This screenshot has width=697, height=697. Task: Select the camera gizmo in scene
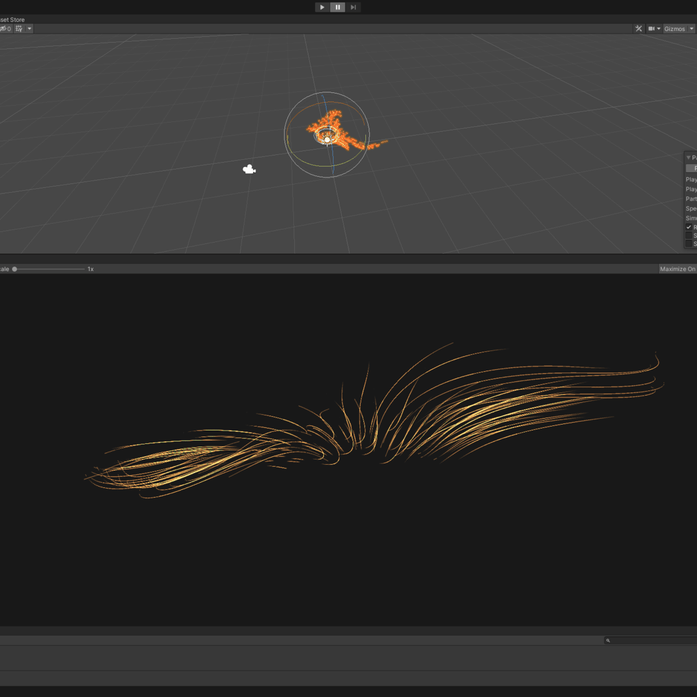point(249,170)
